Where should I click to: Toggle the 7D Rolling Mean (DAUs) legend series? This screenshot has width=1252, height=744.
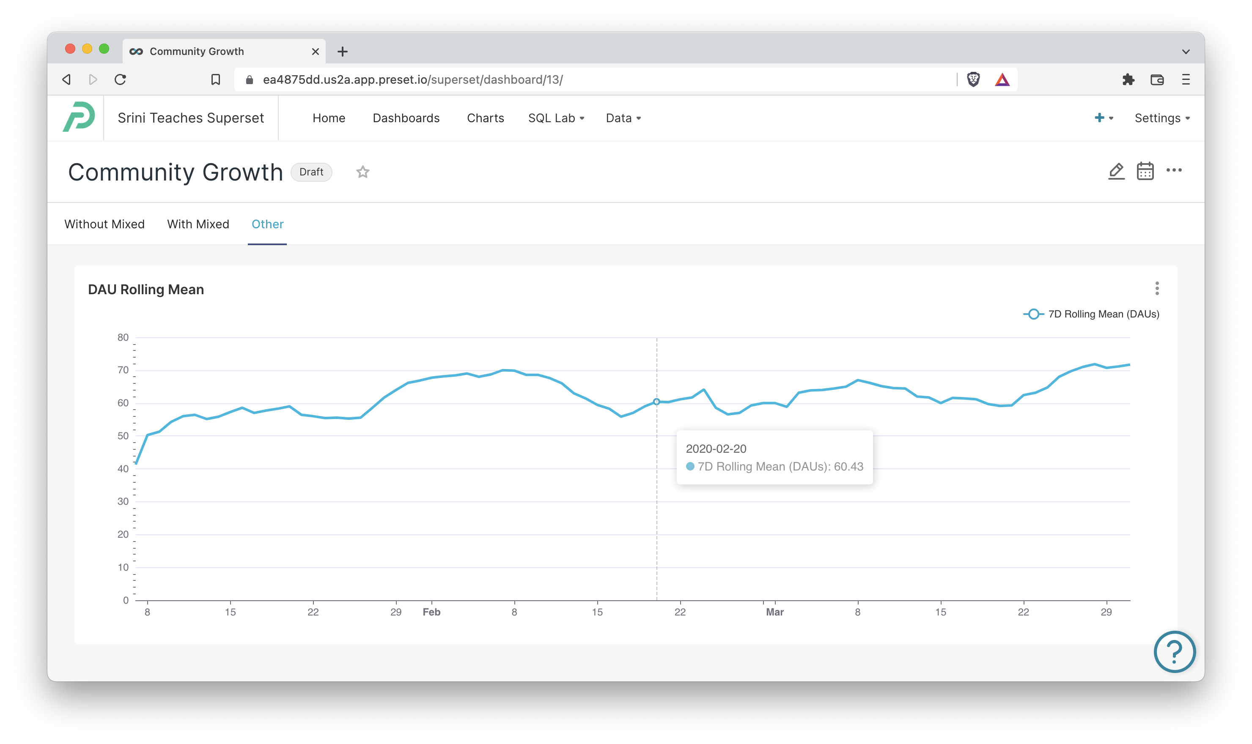point(1092,315)
